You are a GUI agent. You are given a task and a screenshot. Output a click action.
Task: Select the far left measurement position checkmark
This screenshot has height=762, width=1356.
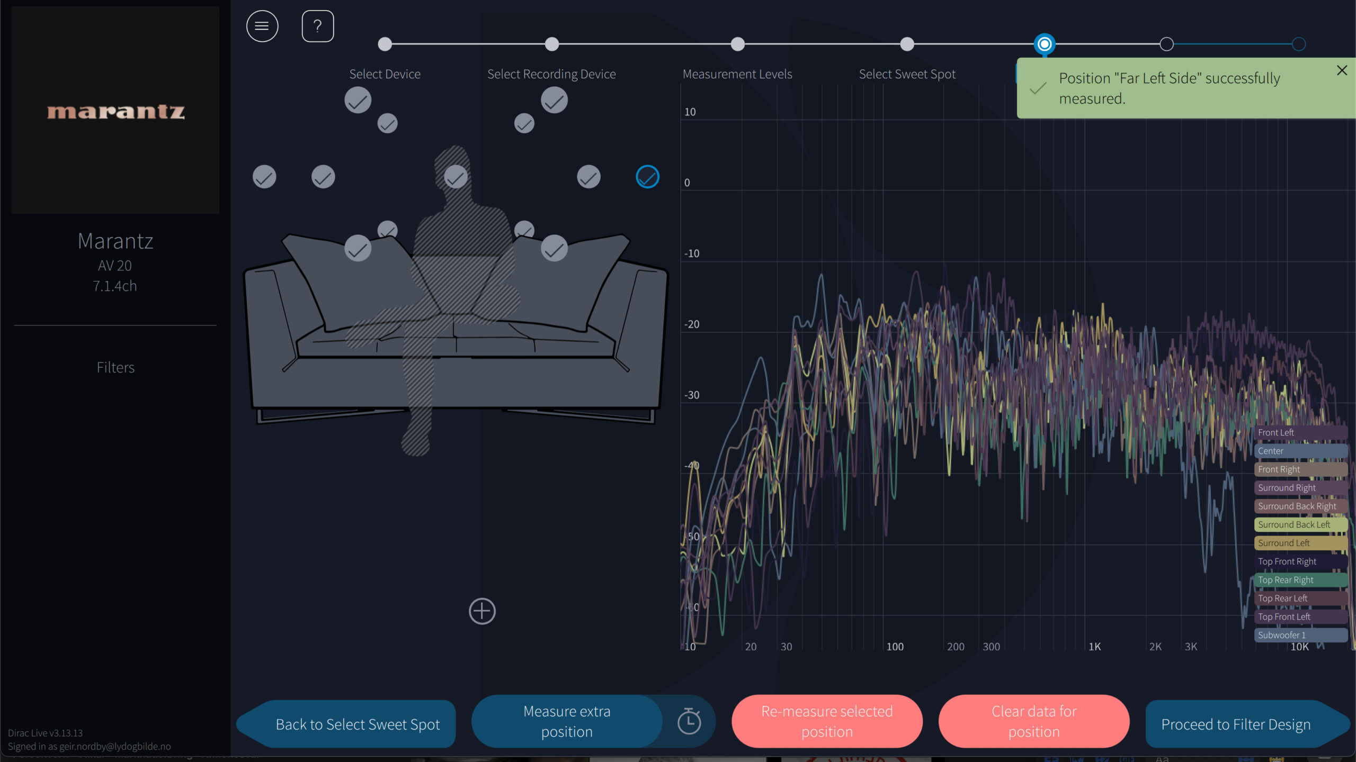pos(264,177)
